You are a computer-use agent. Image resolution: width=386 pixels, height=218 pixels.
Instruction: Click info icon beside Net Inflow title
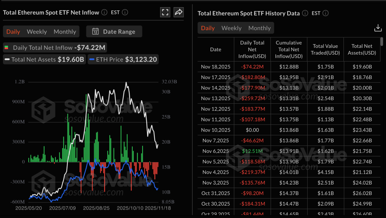pos(104,12)
